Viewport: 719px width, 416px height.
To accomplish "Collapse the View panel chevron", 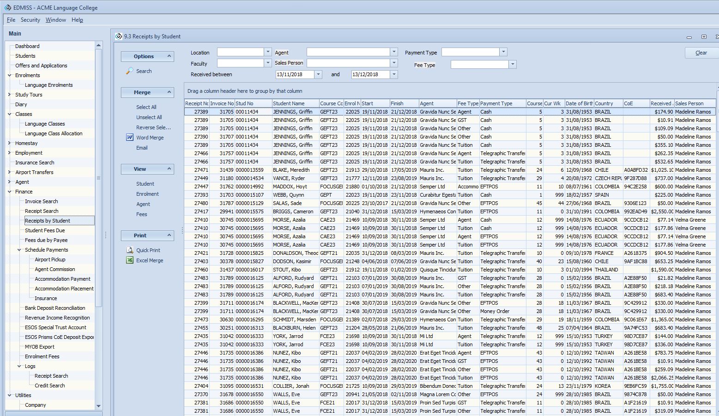I will click(169, 169).
